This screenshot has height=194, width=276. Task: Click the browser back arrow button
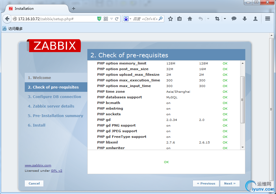click(x=7, y=19)
